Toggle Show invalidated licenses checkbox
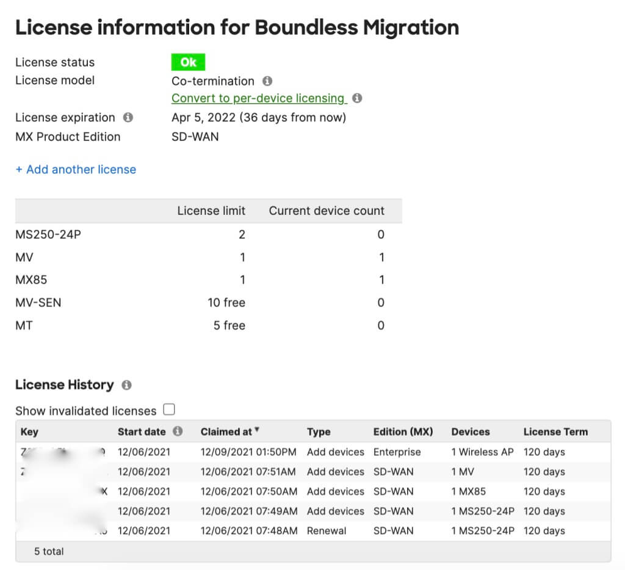This screenshot has width=625, height=570. coord(169,409)
